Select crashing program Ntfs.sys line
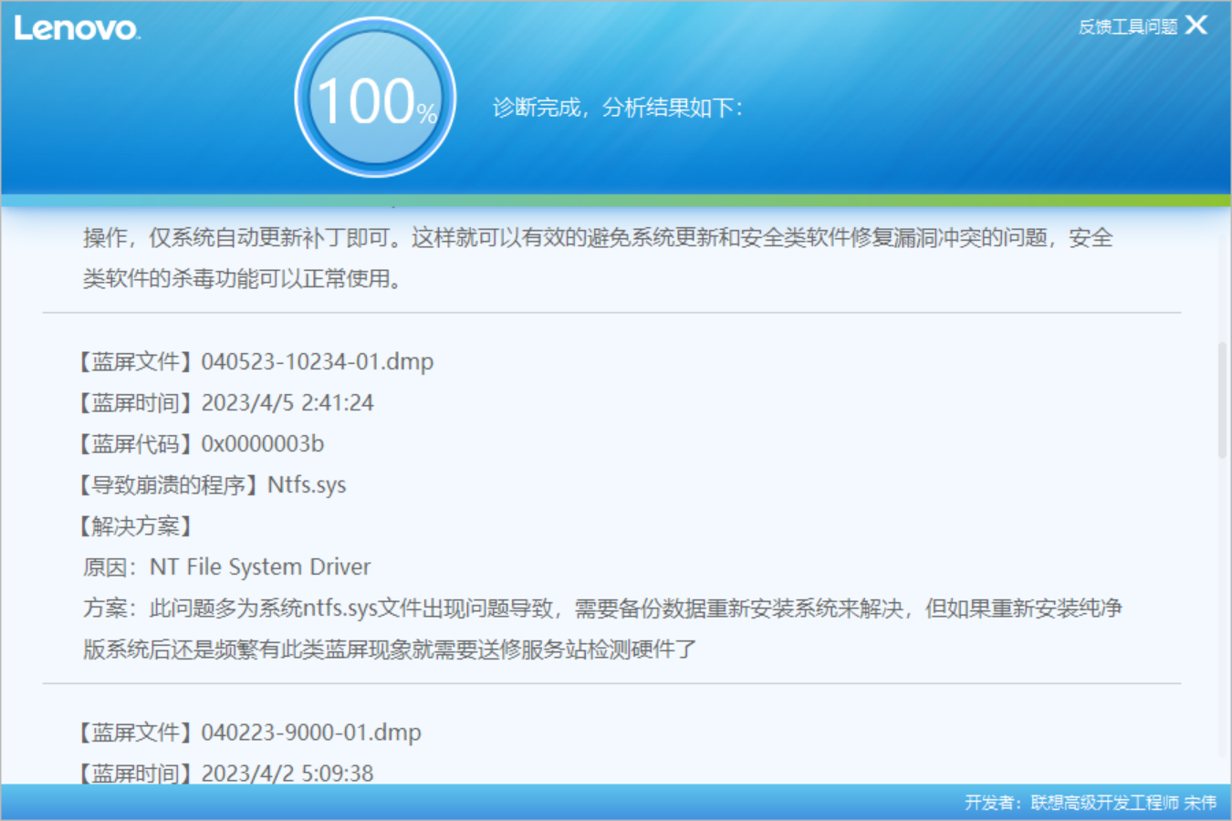The image size is (1232, 821). (211, 484)
